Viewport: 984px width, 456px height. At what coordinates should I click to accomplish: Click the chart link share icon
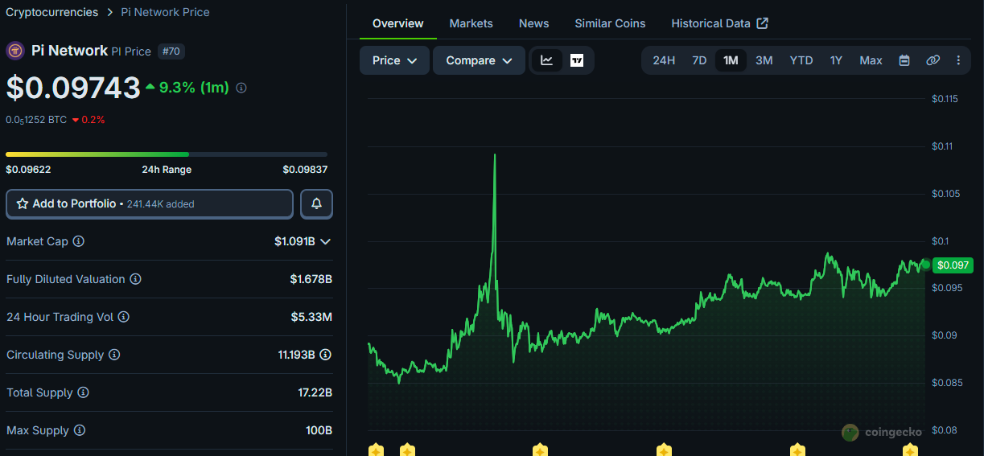(933, 60)
